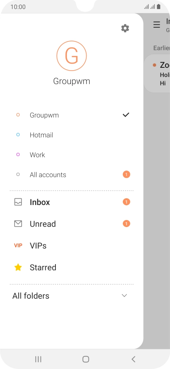Click the yellow Starred star icon
170x369 pixels.
click(x=18, y=267)
